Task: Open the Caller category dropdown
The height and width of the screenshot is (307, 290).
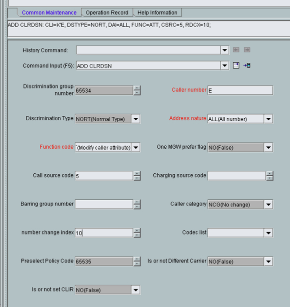Action: coord(268,205)
